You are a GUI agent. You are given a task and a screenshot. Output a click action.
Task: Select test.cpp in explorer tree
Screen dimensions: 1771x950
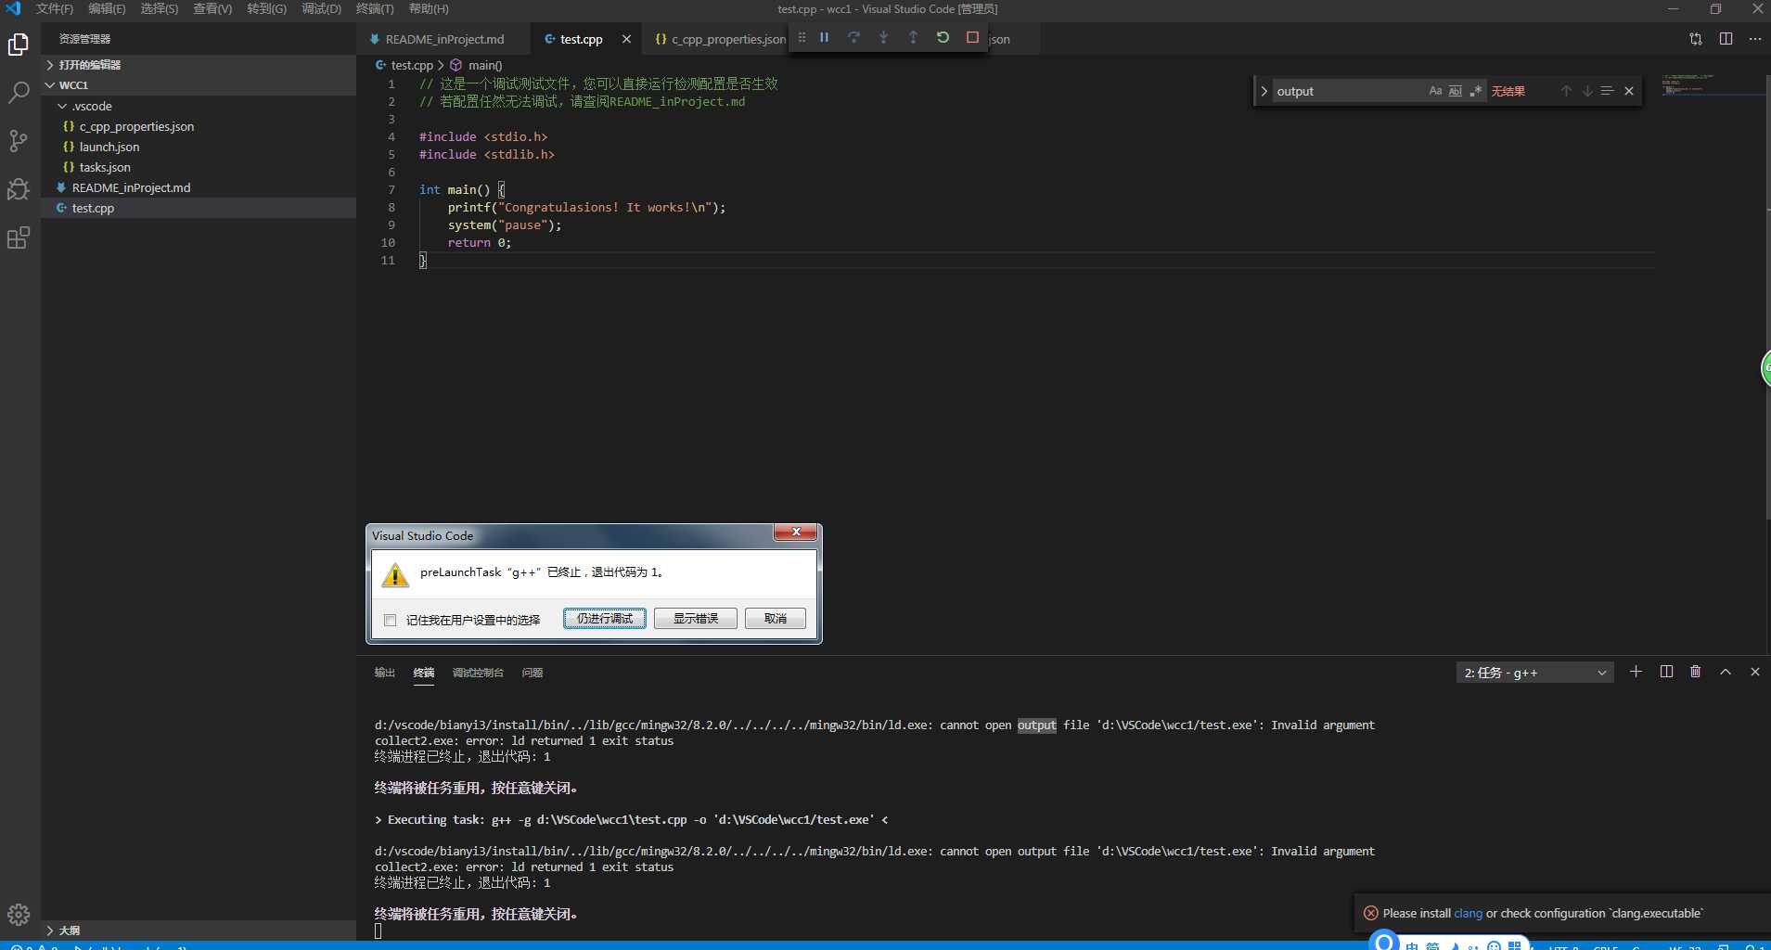pos(199,208)
